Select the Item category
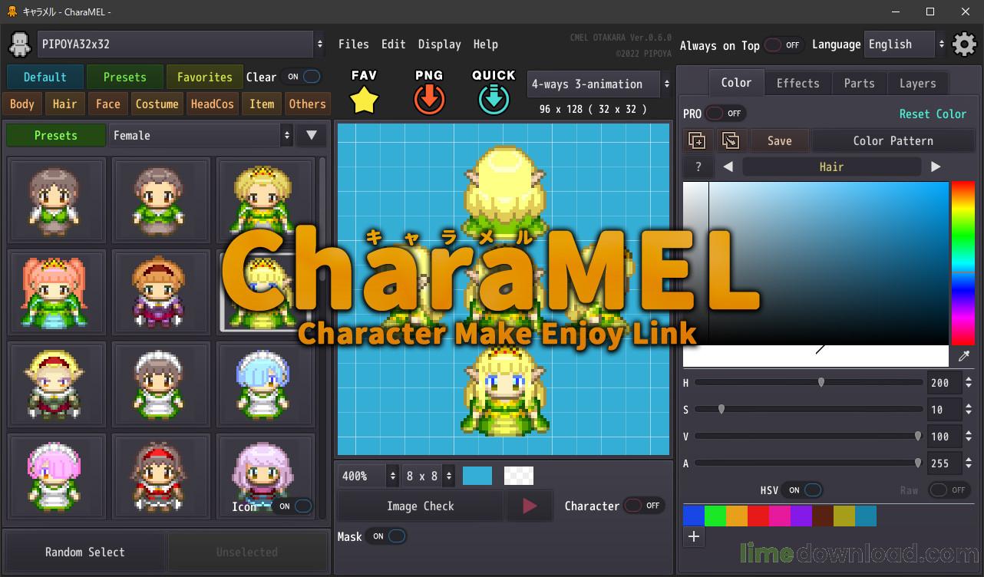 click(262, 104)
